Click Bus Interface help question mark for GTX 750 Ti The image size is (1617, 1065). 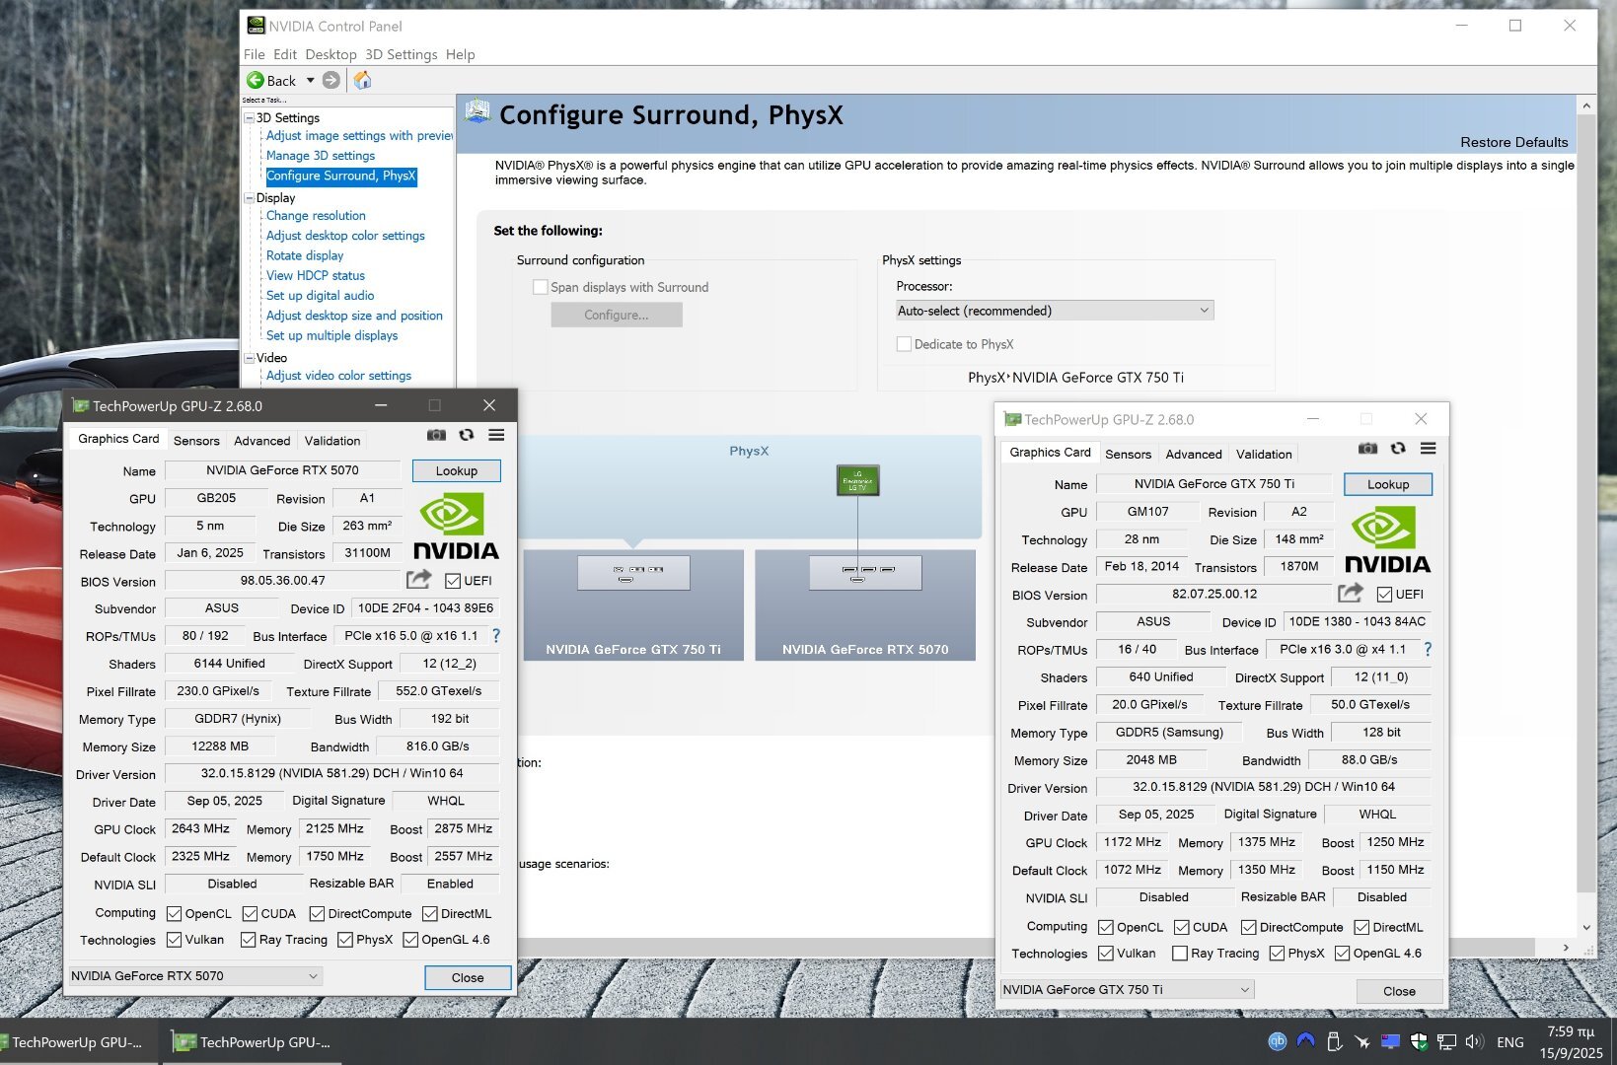(1428, 650)
